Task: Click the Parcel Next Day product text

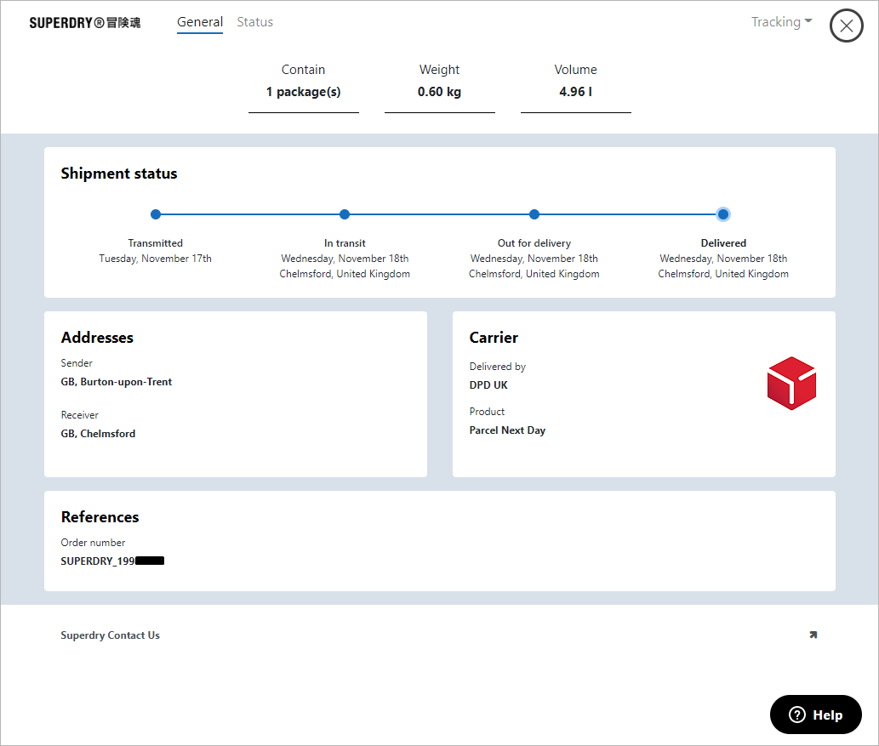Action: coord(507,430)
